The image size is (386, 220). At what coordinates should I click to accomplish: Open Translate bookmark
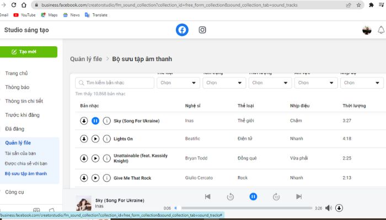(96, 15)
